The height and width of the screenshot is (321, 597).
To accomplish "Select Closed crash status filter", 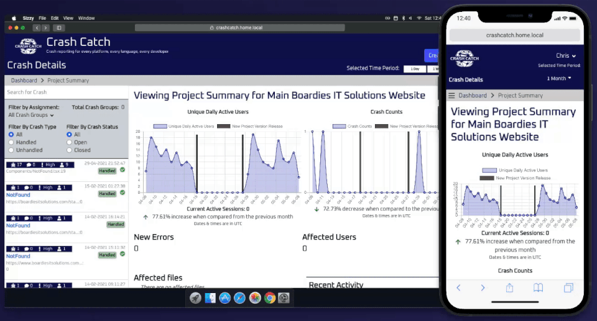I will click(x=69, y=150).
